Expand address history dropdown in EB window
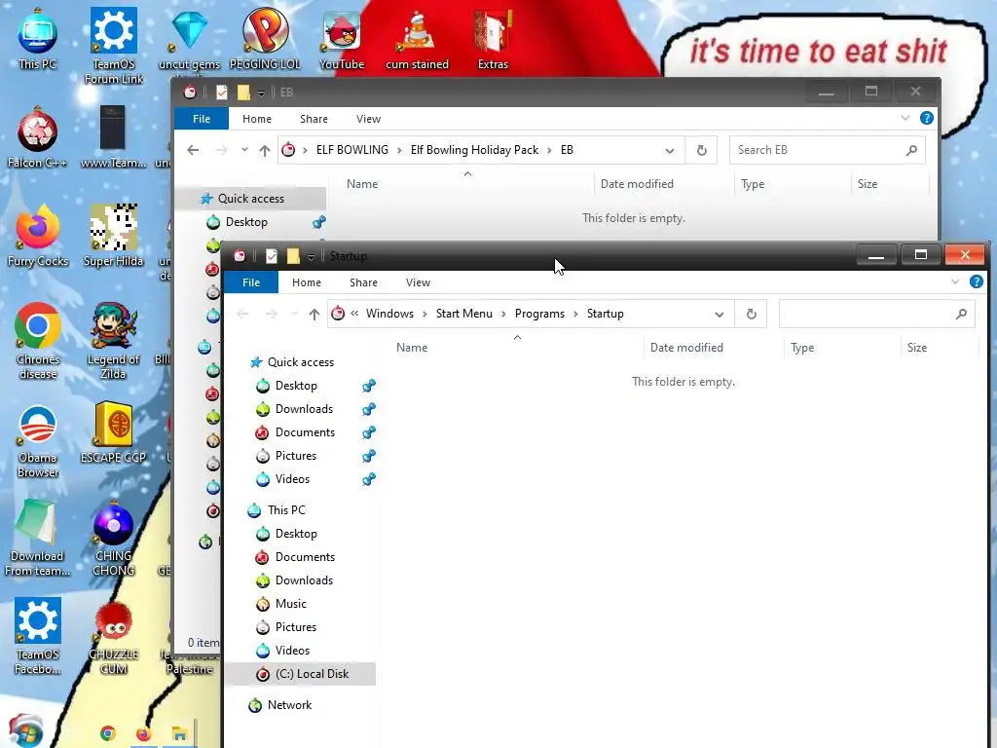This screenshot has height=748, width=997. [x=670, y=151]
